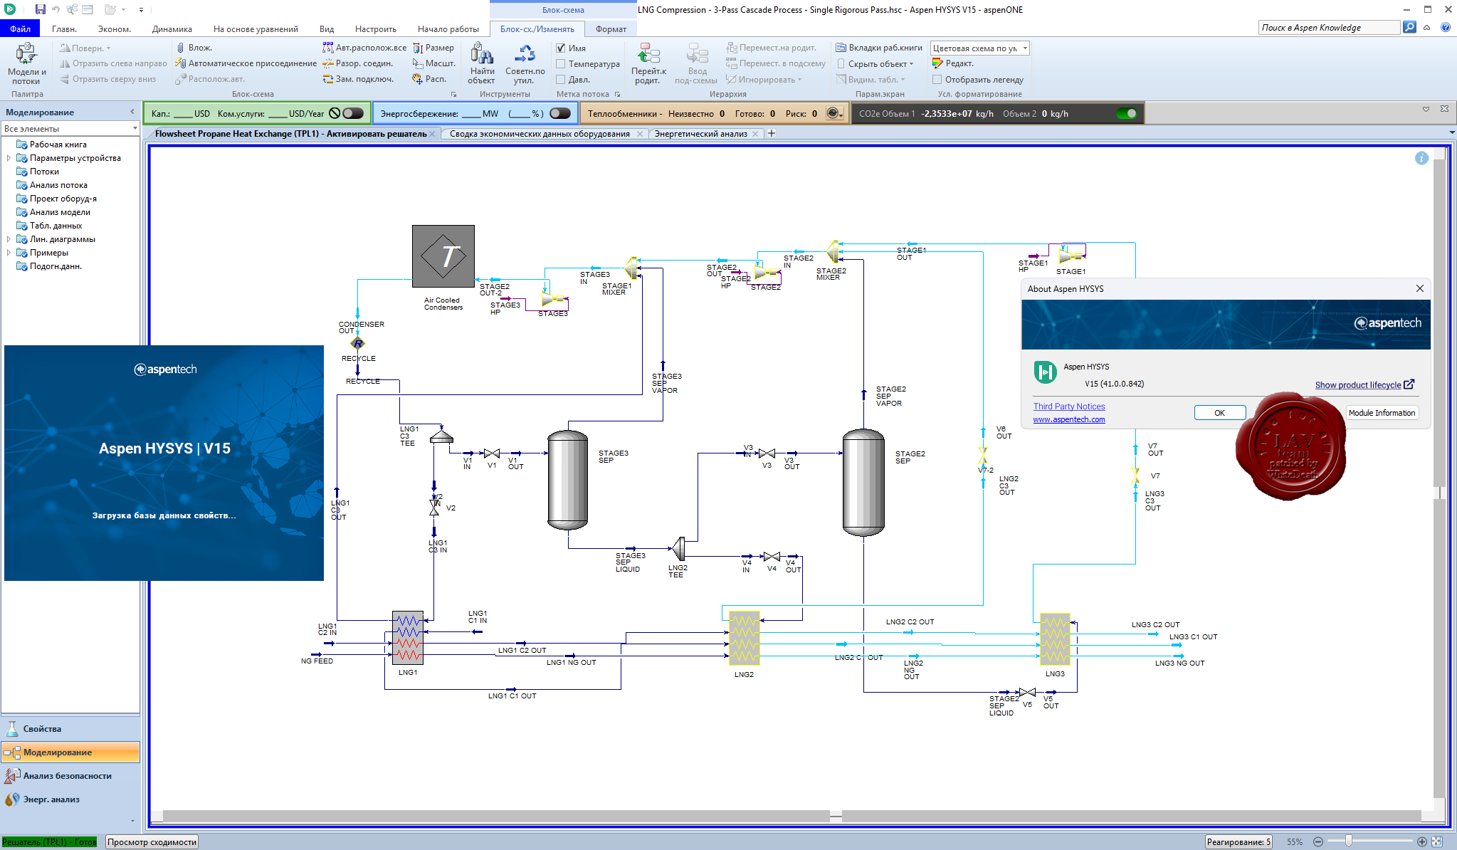Select the STAGE3 SEP separator vessel
The height and width of the screenshot is (850, 1457).
567,480
